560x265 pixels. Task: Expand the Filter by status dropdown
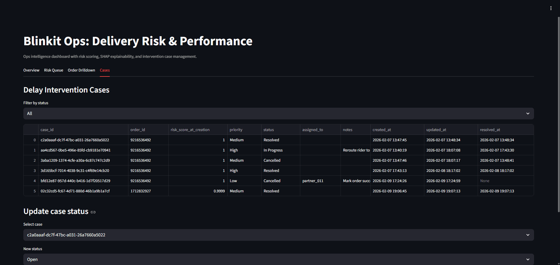(x=278, y=114)
